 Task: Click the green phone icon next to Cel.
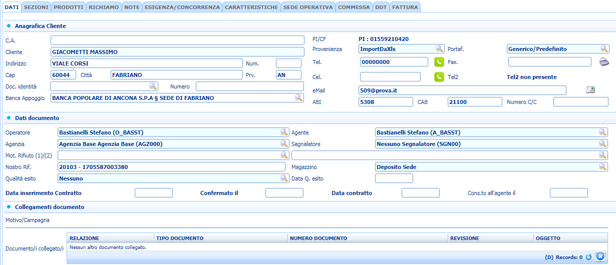click(439, 77)
